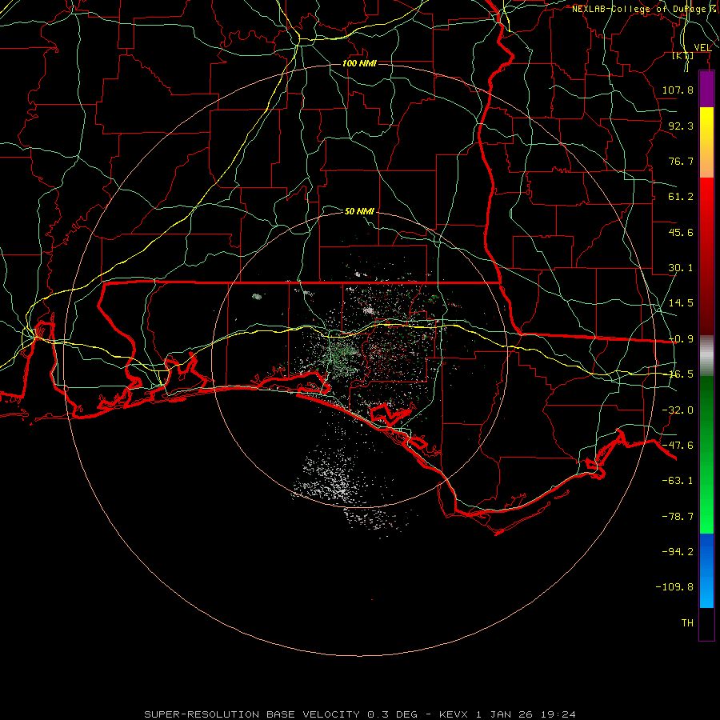
Task: Click the KEVX station identifier in caption
Action: pos(454,714)
